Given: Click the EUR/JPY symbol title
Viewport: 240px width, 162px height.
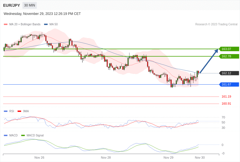Looking at the screenshot, I should pos(12,5).
